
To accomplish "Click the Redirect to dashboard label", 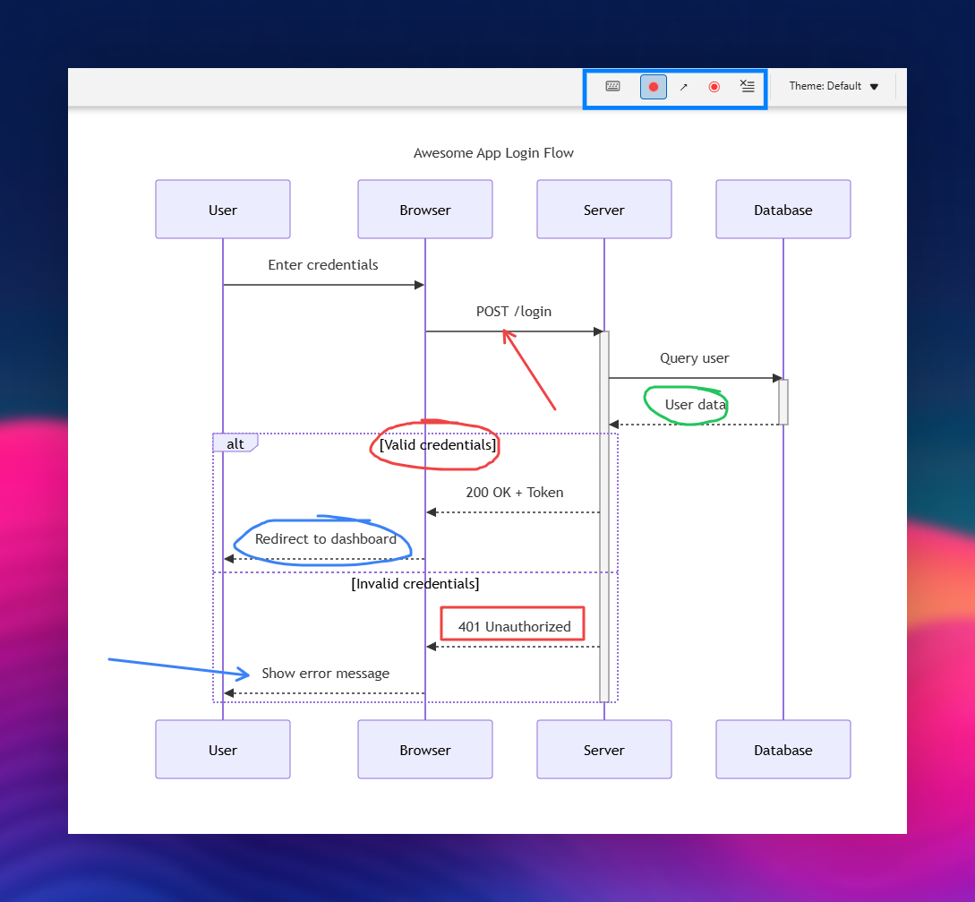I will 325,539.
